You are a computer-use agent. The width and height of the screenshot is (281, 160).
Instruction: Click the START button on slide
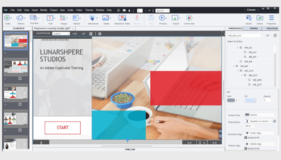[x=63, y=128]
